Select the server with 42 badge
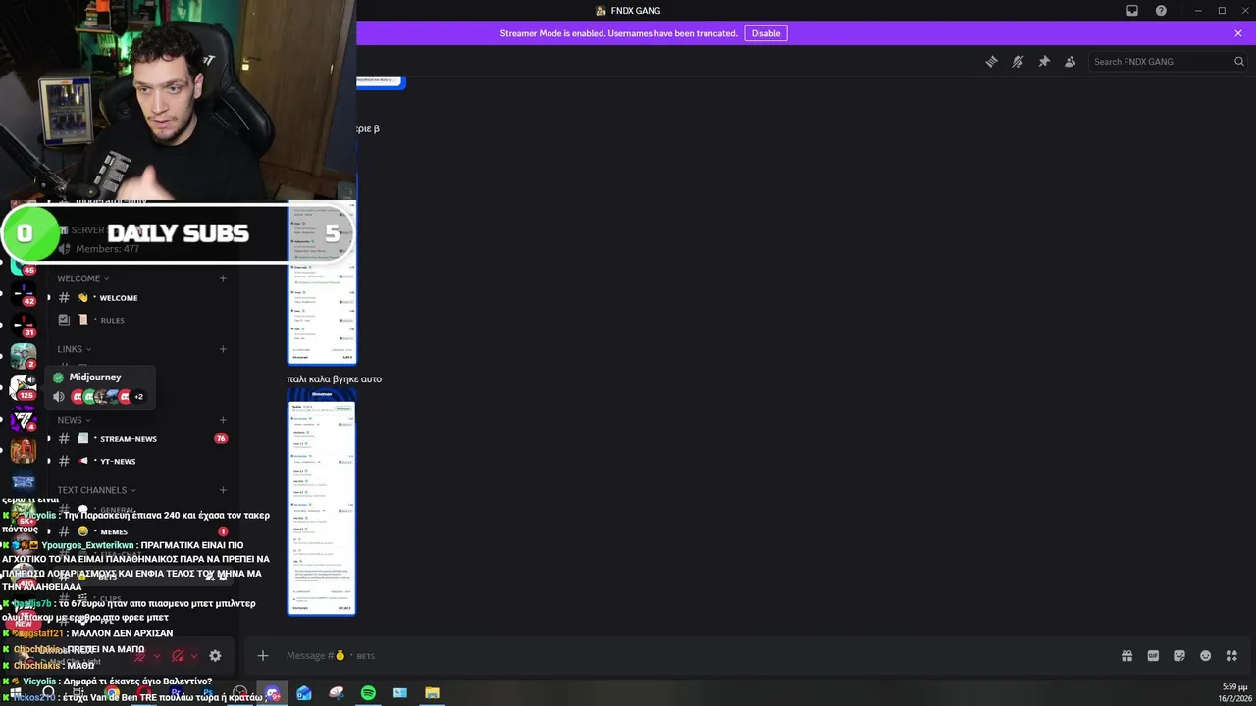This screenshot has height=706, width=1256. click(x=24, y=292)
